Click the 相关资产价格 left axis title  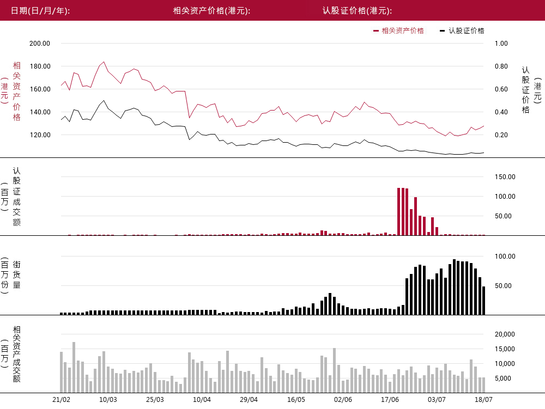pos(17,91)
